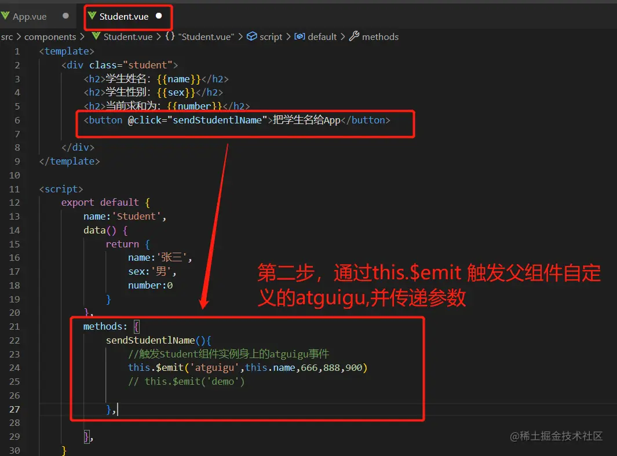Click variable icon beside default breadcrumb
This screenshot has width=617, height=456.
(300, 36)
